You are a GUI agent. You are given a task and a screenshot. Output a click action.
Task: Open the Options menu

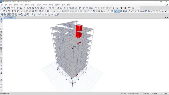click(x=58, y=5)
